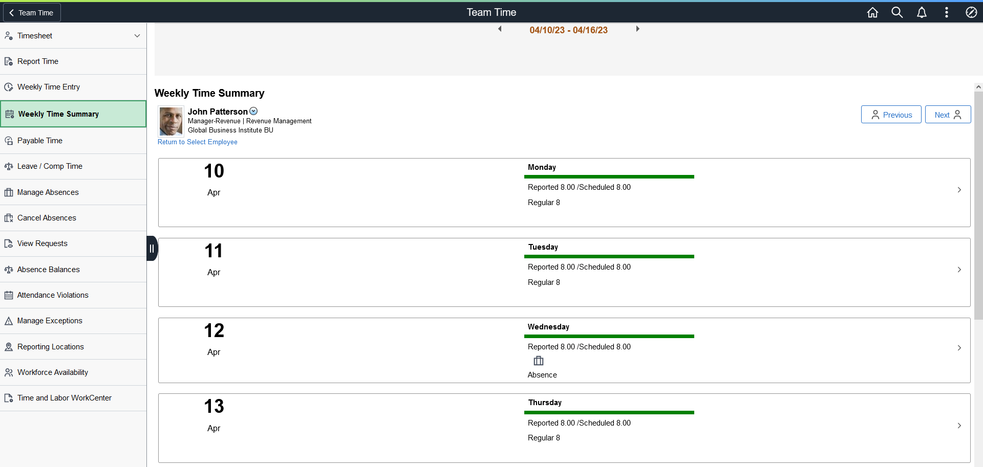Screen dimensions: 983x467
Task: Expand the Timesheet menu chevron
Action: click(x=137, y=36)
